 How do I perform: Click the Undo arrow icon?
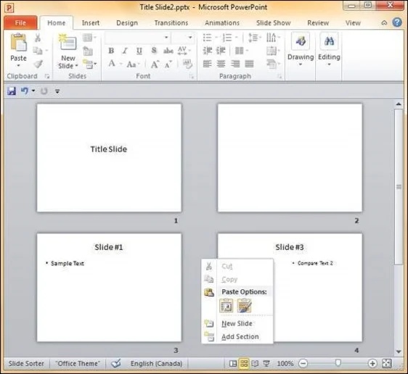25,91
